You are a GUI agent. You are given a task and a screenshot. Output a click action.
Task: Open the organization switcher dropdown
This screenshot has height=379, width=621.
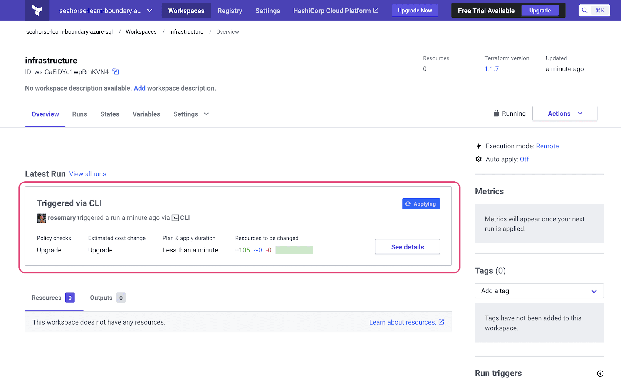click(106, 11)
